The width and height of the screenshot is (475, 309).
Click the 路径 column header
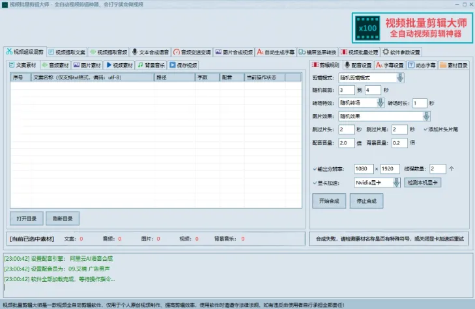pos(175,77)
